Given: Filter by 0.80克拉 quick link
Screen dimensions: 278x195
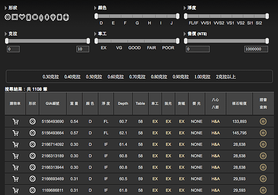Looking at the screenshot, I should click(159, 77).
